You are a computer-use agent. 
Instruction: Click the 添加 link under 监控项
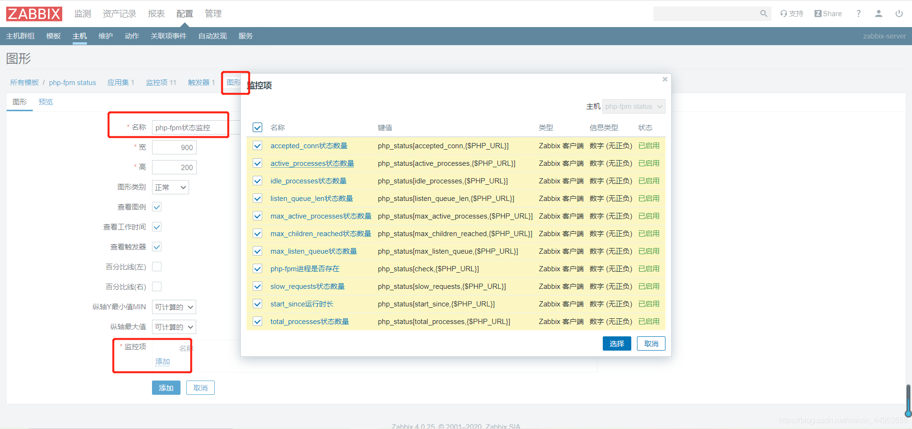point(163,362)
